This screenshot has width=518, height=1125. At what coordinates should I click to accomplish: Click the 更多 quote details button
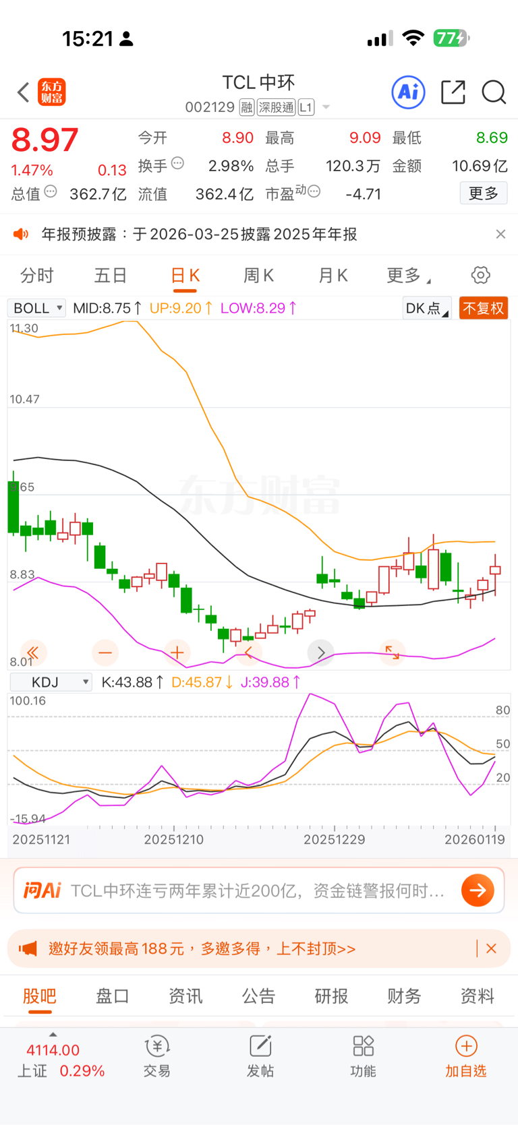coord(484,193)
